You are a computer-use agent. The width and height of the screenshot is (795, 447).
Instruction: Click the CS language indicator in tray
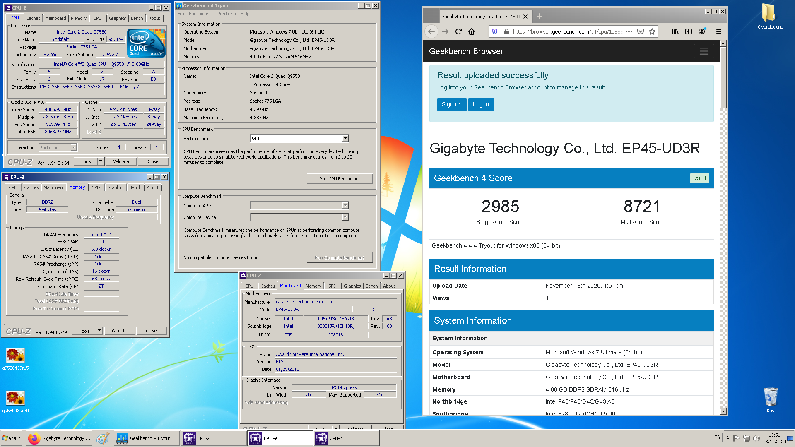coord(717,437)
